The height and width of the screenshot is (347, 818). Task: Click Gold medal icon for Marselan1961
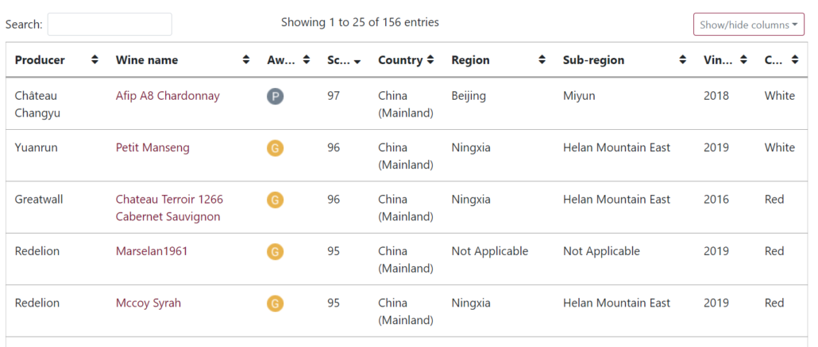coord(275,252)
